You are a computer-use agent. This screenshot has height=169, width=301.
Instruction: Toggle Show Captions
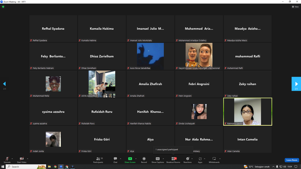[x=158, y=160]
